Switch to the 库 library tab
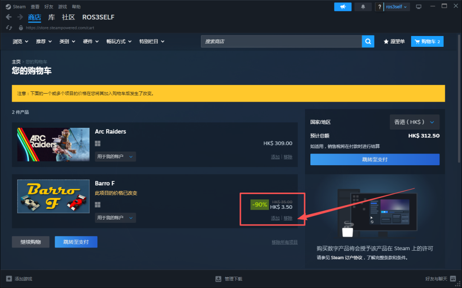462x288 pixels. tap(51, 17)
